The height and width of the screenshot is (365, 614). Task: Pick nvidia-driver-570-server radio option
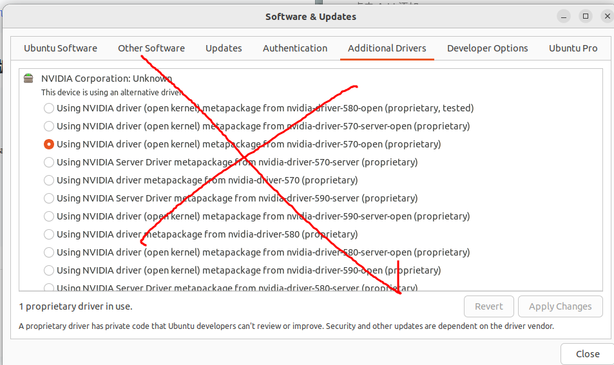tap(48, 162)
